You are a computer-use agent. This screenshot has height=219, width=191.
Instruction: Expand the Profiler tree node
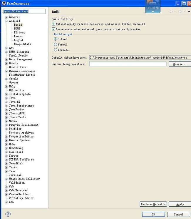pos(6,129)
